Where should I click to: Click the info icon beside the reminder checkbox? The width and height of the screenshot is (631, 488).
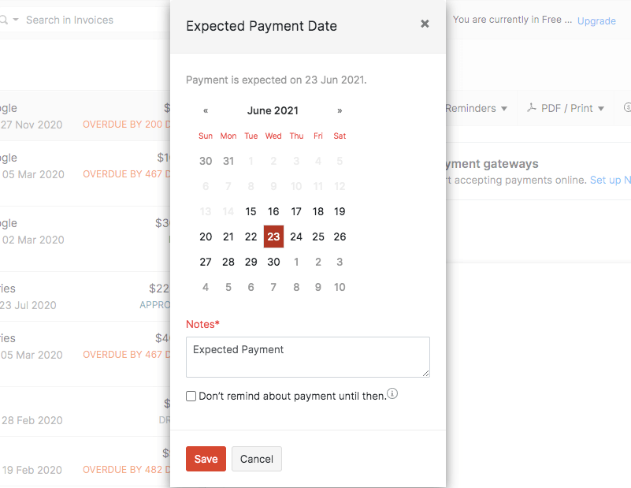(x=392, y=393)
